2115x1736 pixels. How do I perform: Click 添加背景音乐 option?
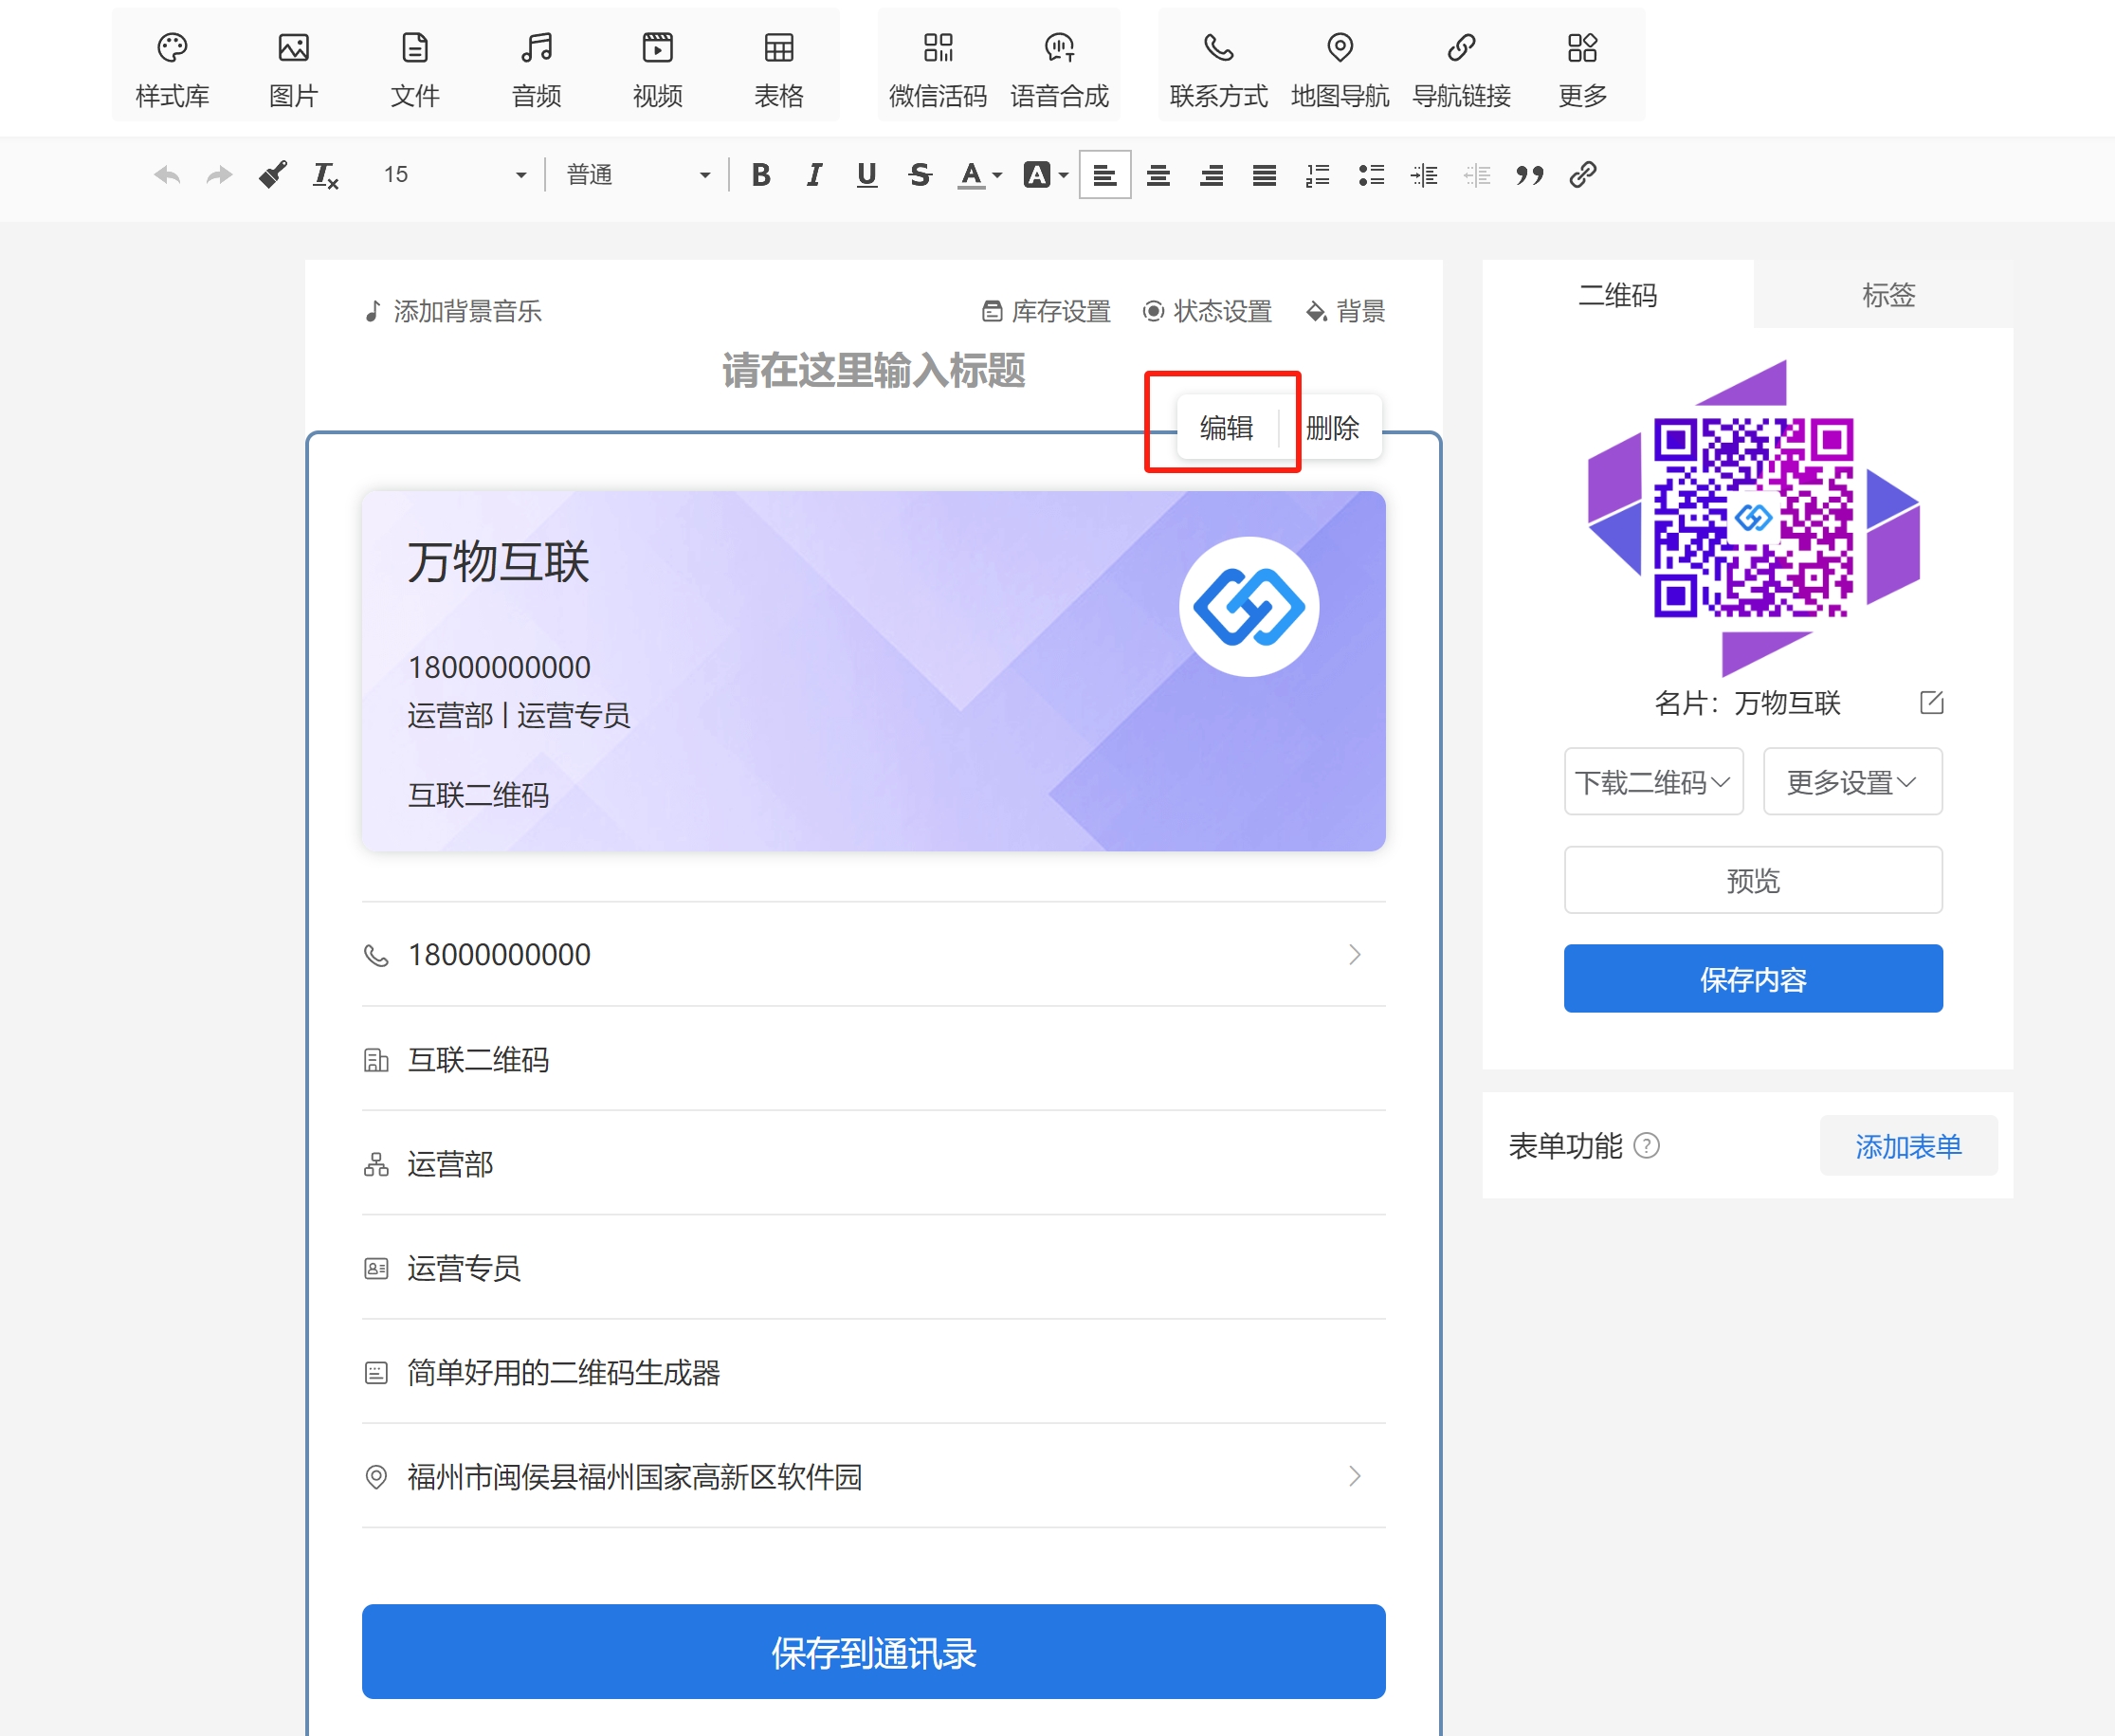coord(452,311)
